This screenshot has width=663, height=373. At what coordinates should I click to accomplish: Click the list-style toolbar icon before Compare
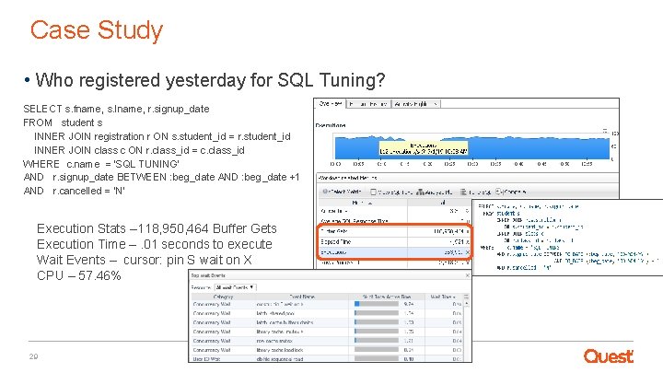463,192
